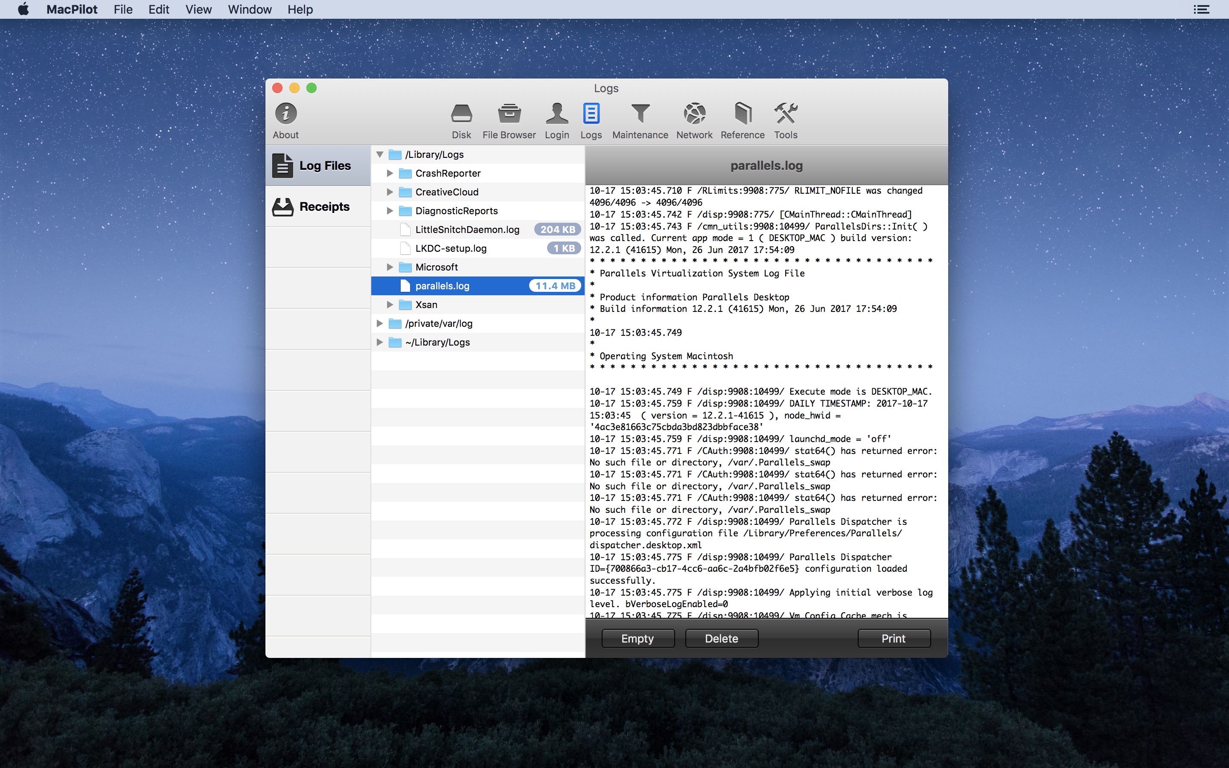1229x768 pixels.
Task: Open the Edit menu
Action: pos(158,9)
